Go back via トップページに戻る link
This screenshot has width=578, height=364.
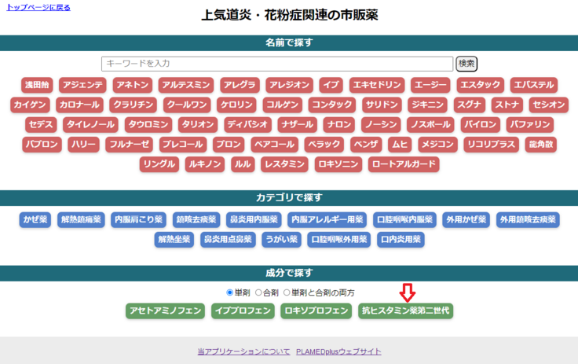pos(38,7)
